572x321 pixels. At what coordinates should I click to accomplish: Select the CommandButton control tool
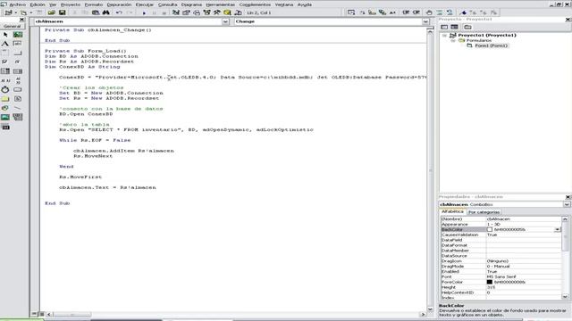tap(18, 53)
